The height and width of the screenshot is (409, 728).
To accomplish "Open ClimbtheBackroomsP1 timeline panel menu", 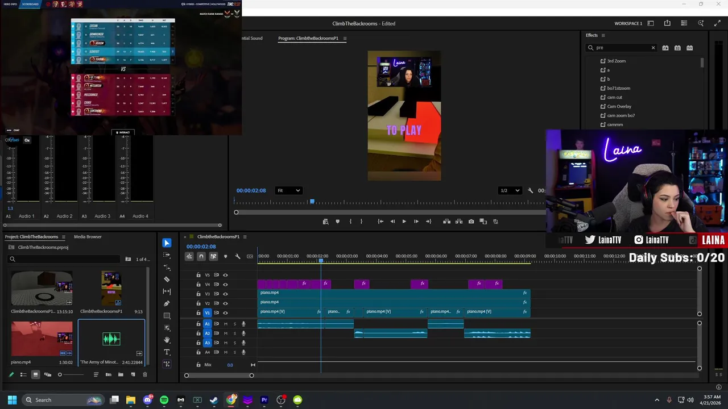I will pyautogui.click(x=245, y=236).
